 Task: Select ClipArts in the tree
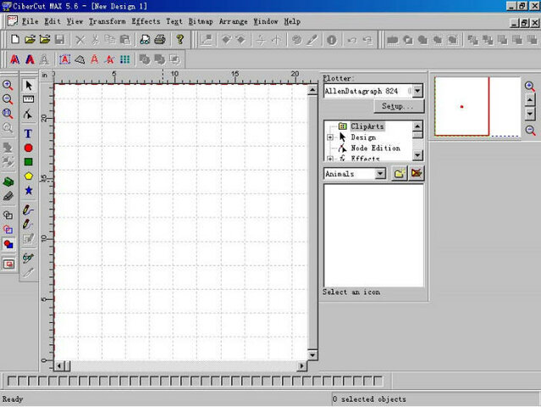(367, 126)
